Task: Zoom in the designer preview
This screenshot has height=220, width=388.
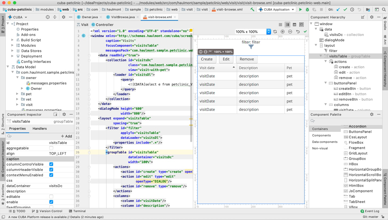Action: [283, 32]
